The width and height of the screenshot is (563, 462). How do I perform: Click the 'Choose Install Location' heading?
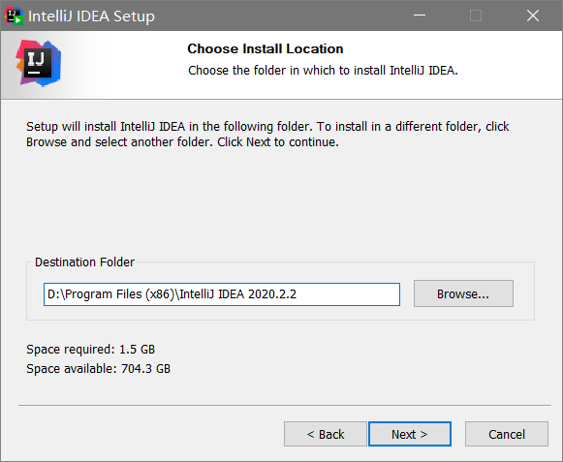(266, 48)
